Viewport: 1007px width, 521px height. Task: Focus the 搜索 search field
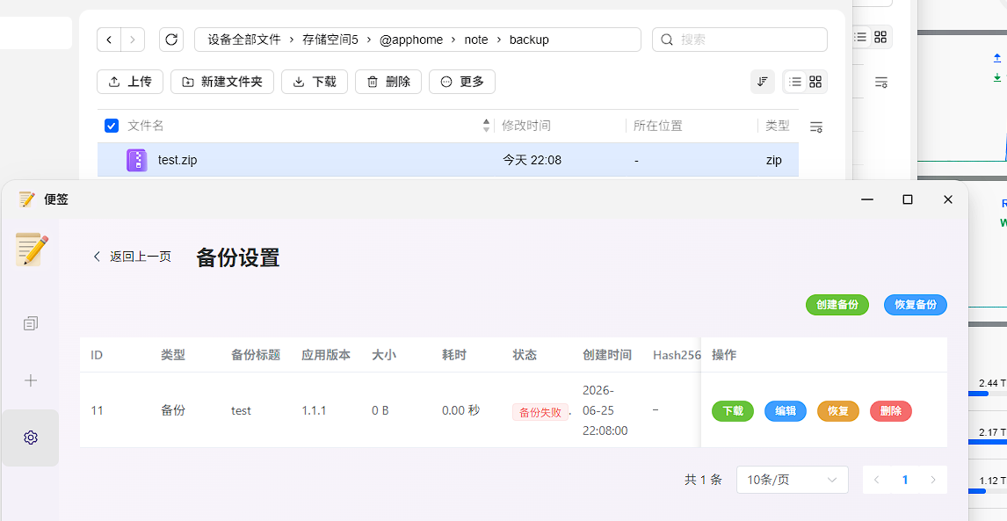tap(739, 40)
